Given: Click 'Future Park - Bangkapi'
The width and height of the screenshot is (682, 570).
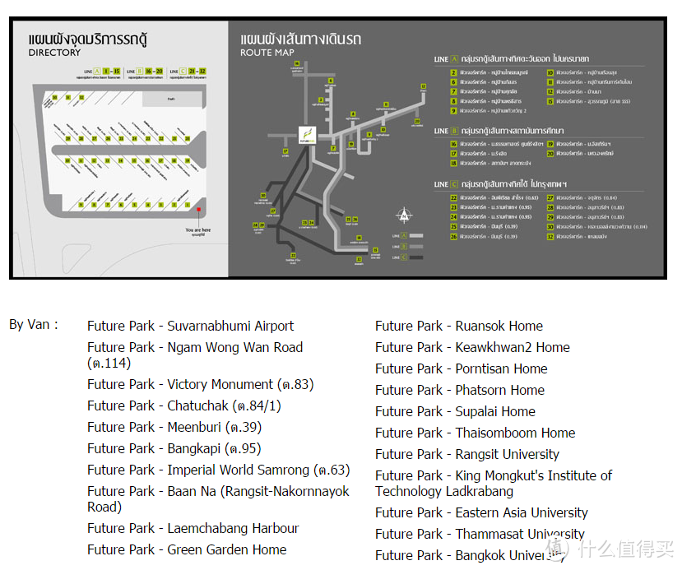Looking at the screenshot, I should click(174, 448).
